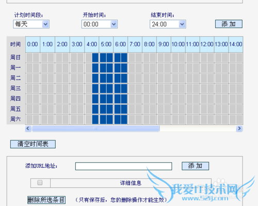Click the 周一 row label
This screenshot has width=258, height=206.
(15, 68)
